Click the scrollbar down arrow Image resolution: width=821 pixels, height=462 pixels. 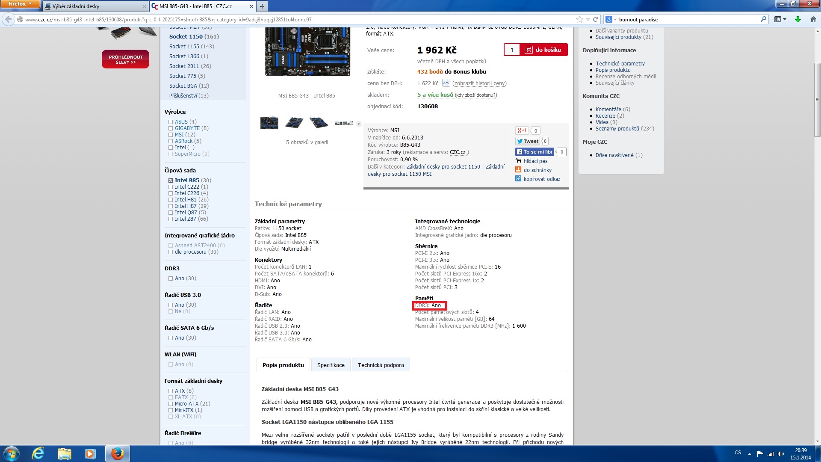(817, 441)
